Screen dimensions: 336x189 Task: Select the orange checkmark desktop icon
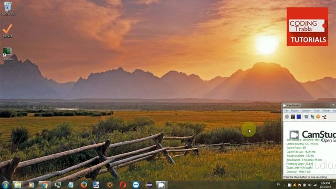(x=8, y=31)
